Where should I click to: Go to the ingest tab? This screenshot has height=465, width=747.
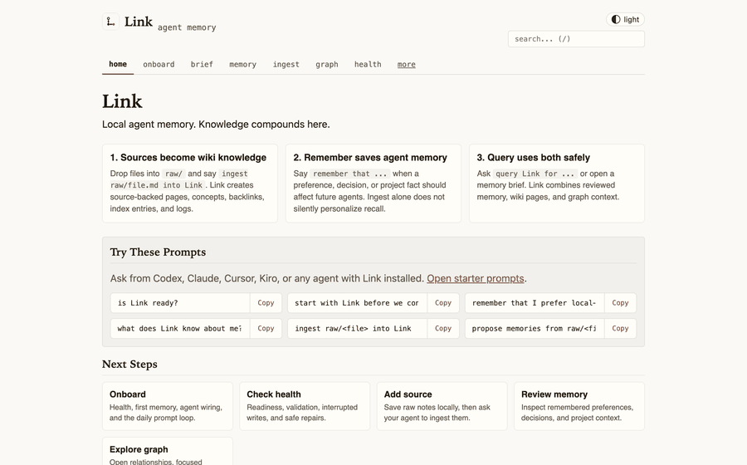pos(286,64)
